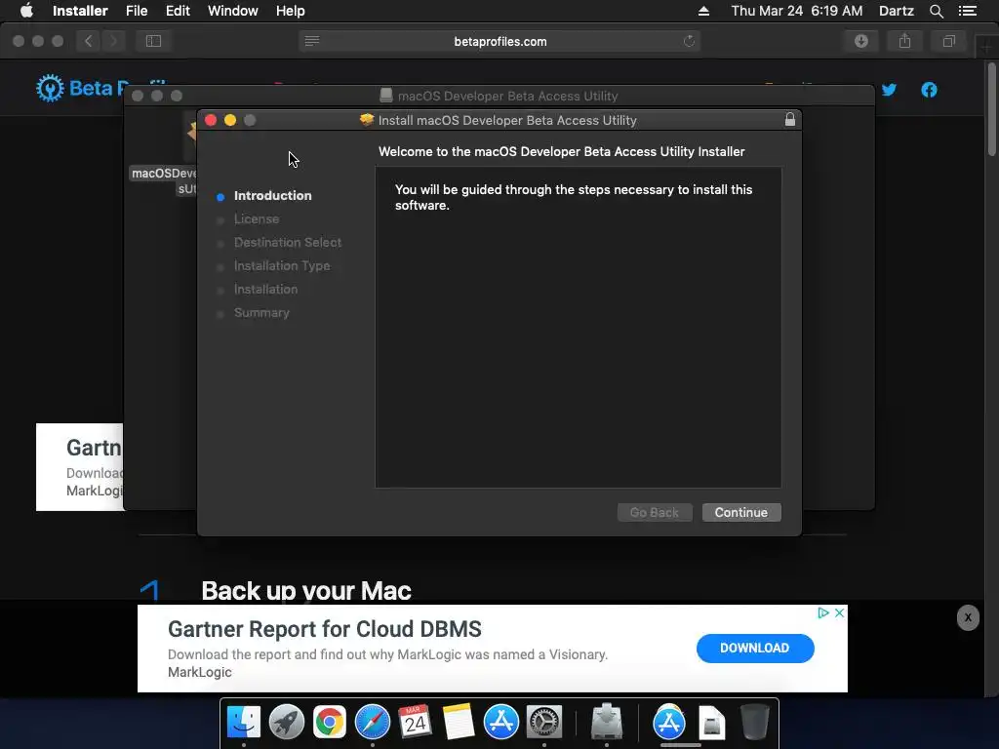This screenshot has height=749, width=999.
Task: Toggle the Safari sidebar button
Action: (153, 41)
